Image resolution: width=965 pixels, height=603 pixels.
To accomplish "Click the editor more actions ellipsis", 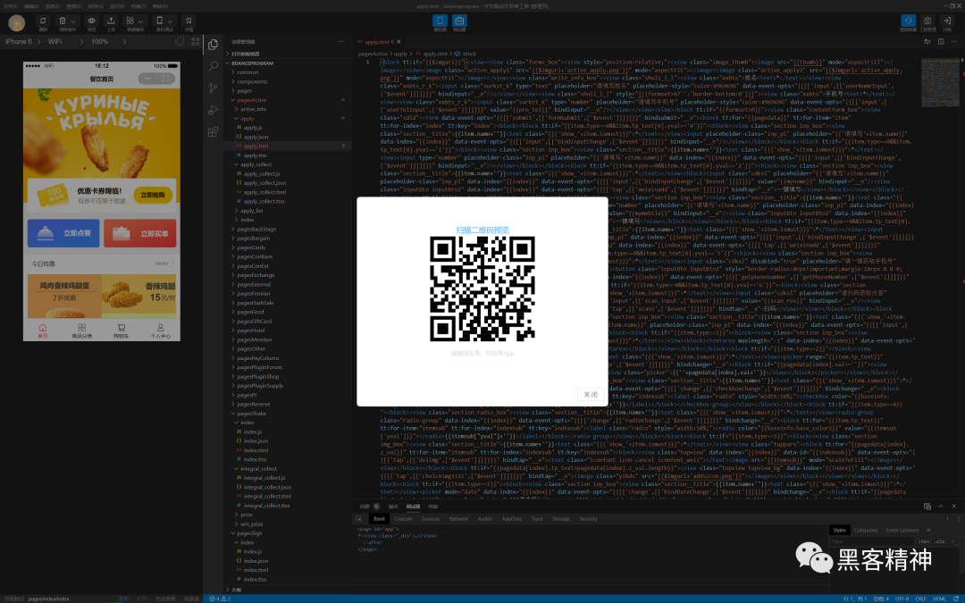I will pos(953,42).
